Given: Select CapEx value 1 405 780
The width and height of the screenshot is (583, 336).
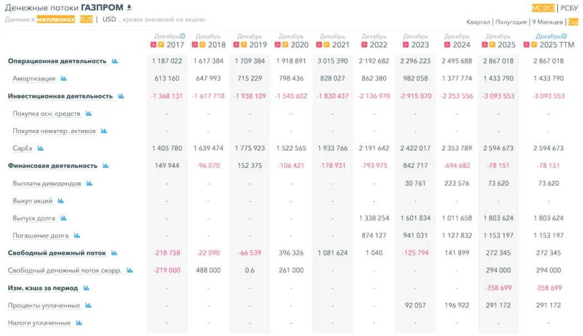Looking at the screenshot, I should point(167,148).
